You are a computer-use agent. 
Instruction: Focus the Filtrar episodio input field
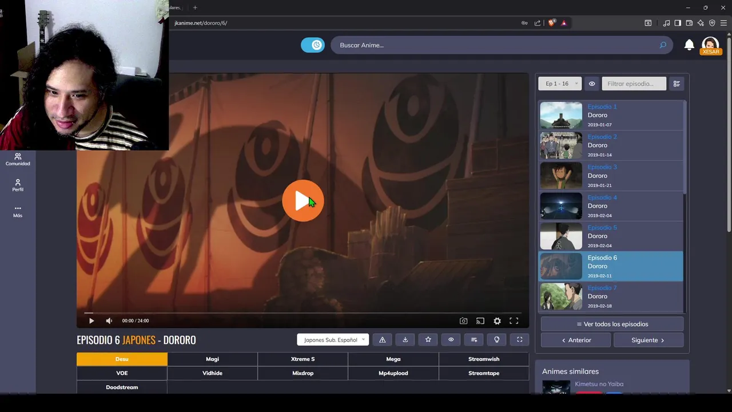click(x=634, y=84)
